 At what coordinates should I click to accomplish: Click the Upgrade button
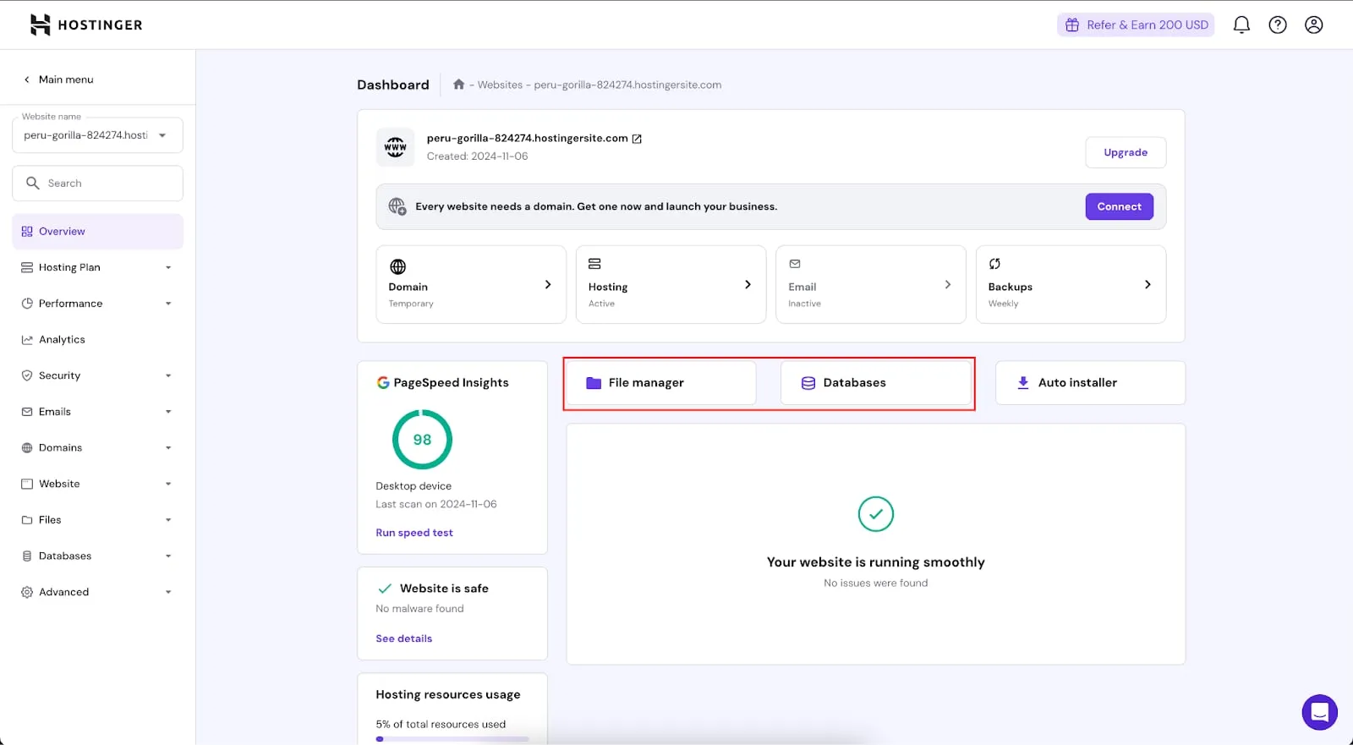1126,153
